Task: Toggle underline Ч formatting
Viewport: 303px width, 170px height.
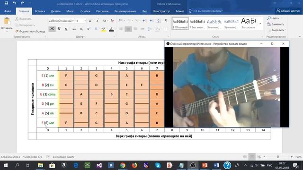Action: 66,29
